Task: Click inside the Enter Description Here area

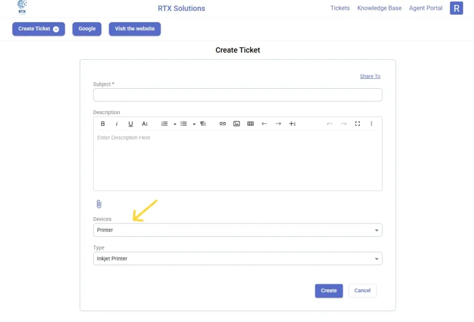Action: [238, 160]
